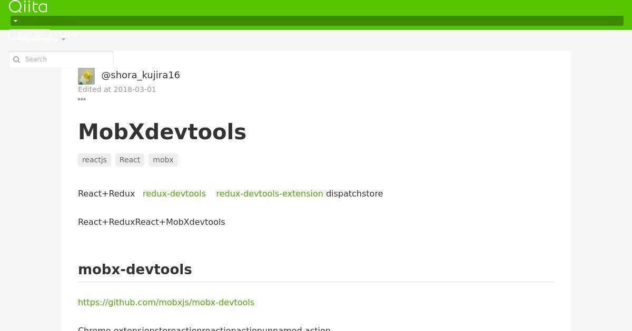This screenshot has width=632, height=331.
Task: Click the React+ReduxReact+MobXdevtools paragraph text
Action: 152,222
